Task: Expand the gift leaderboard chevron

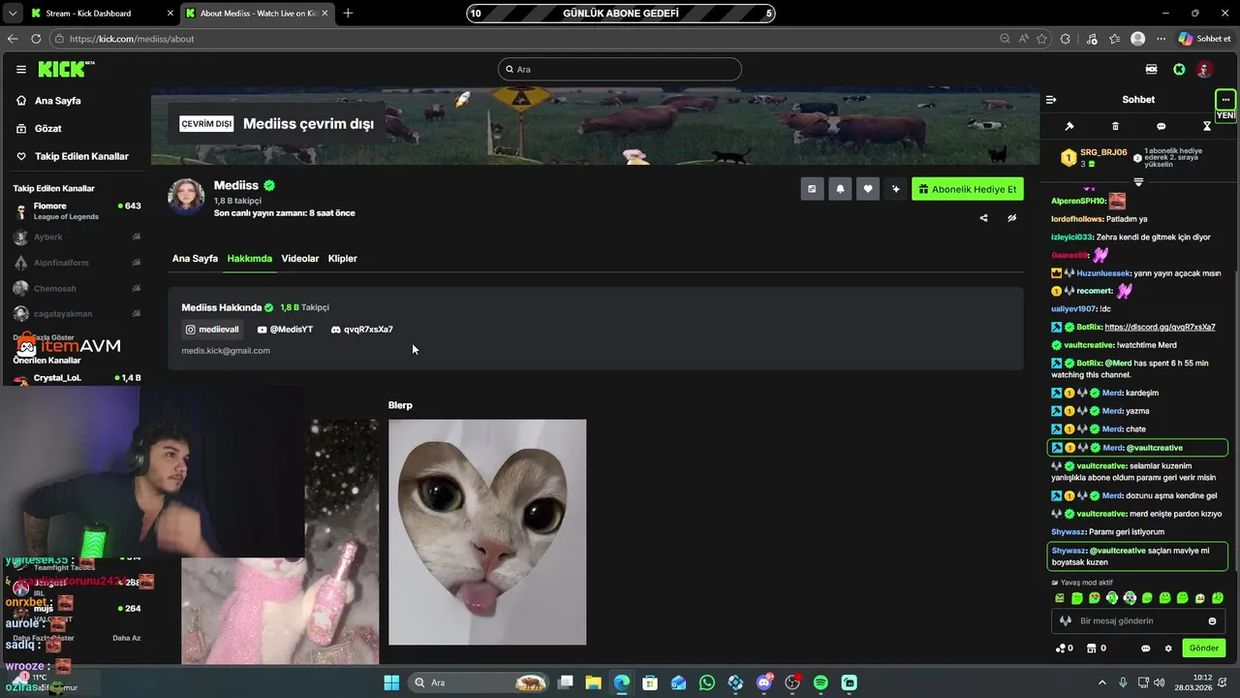Action: pyautogui.click(x=1138, y=181)
